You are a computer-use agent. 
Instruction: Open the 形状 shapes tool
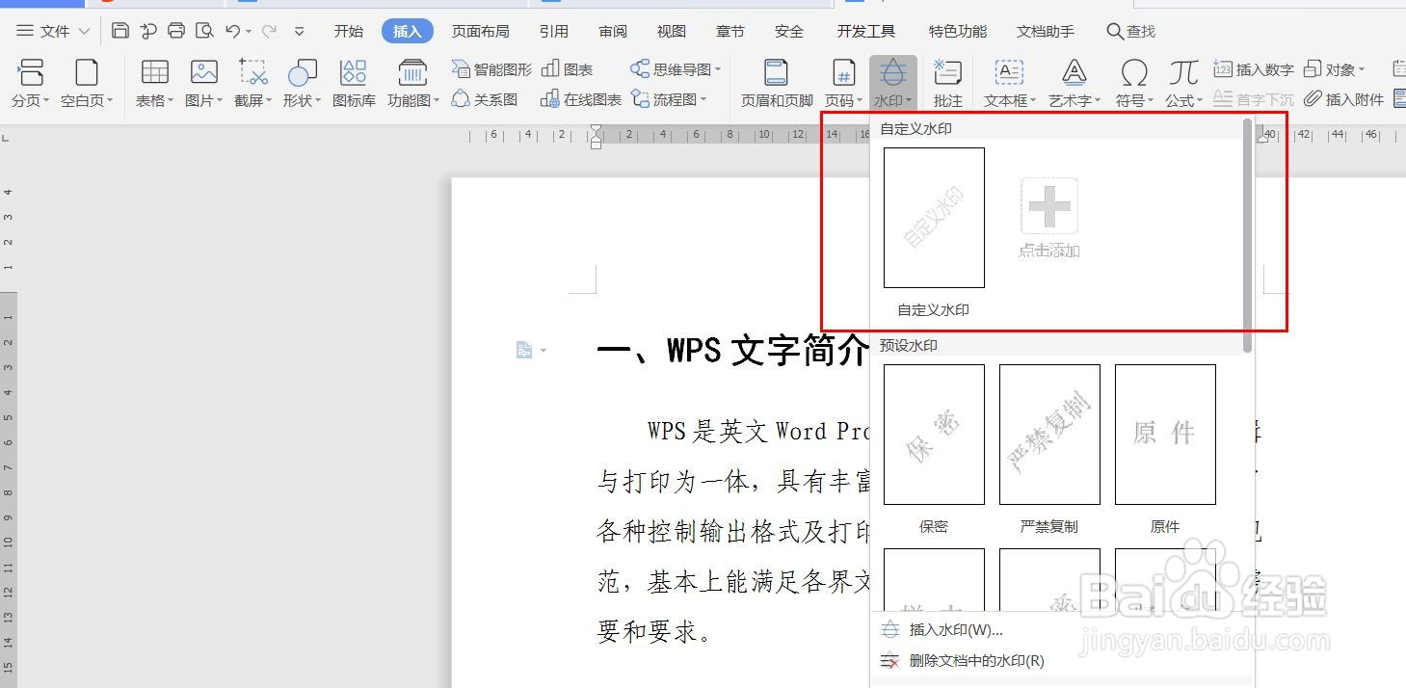[x=302, y=82]
